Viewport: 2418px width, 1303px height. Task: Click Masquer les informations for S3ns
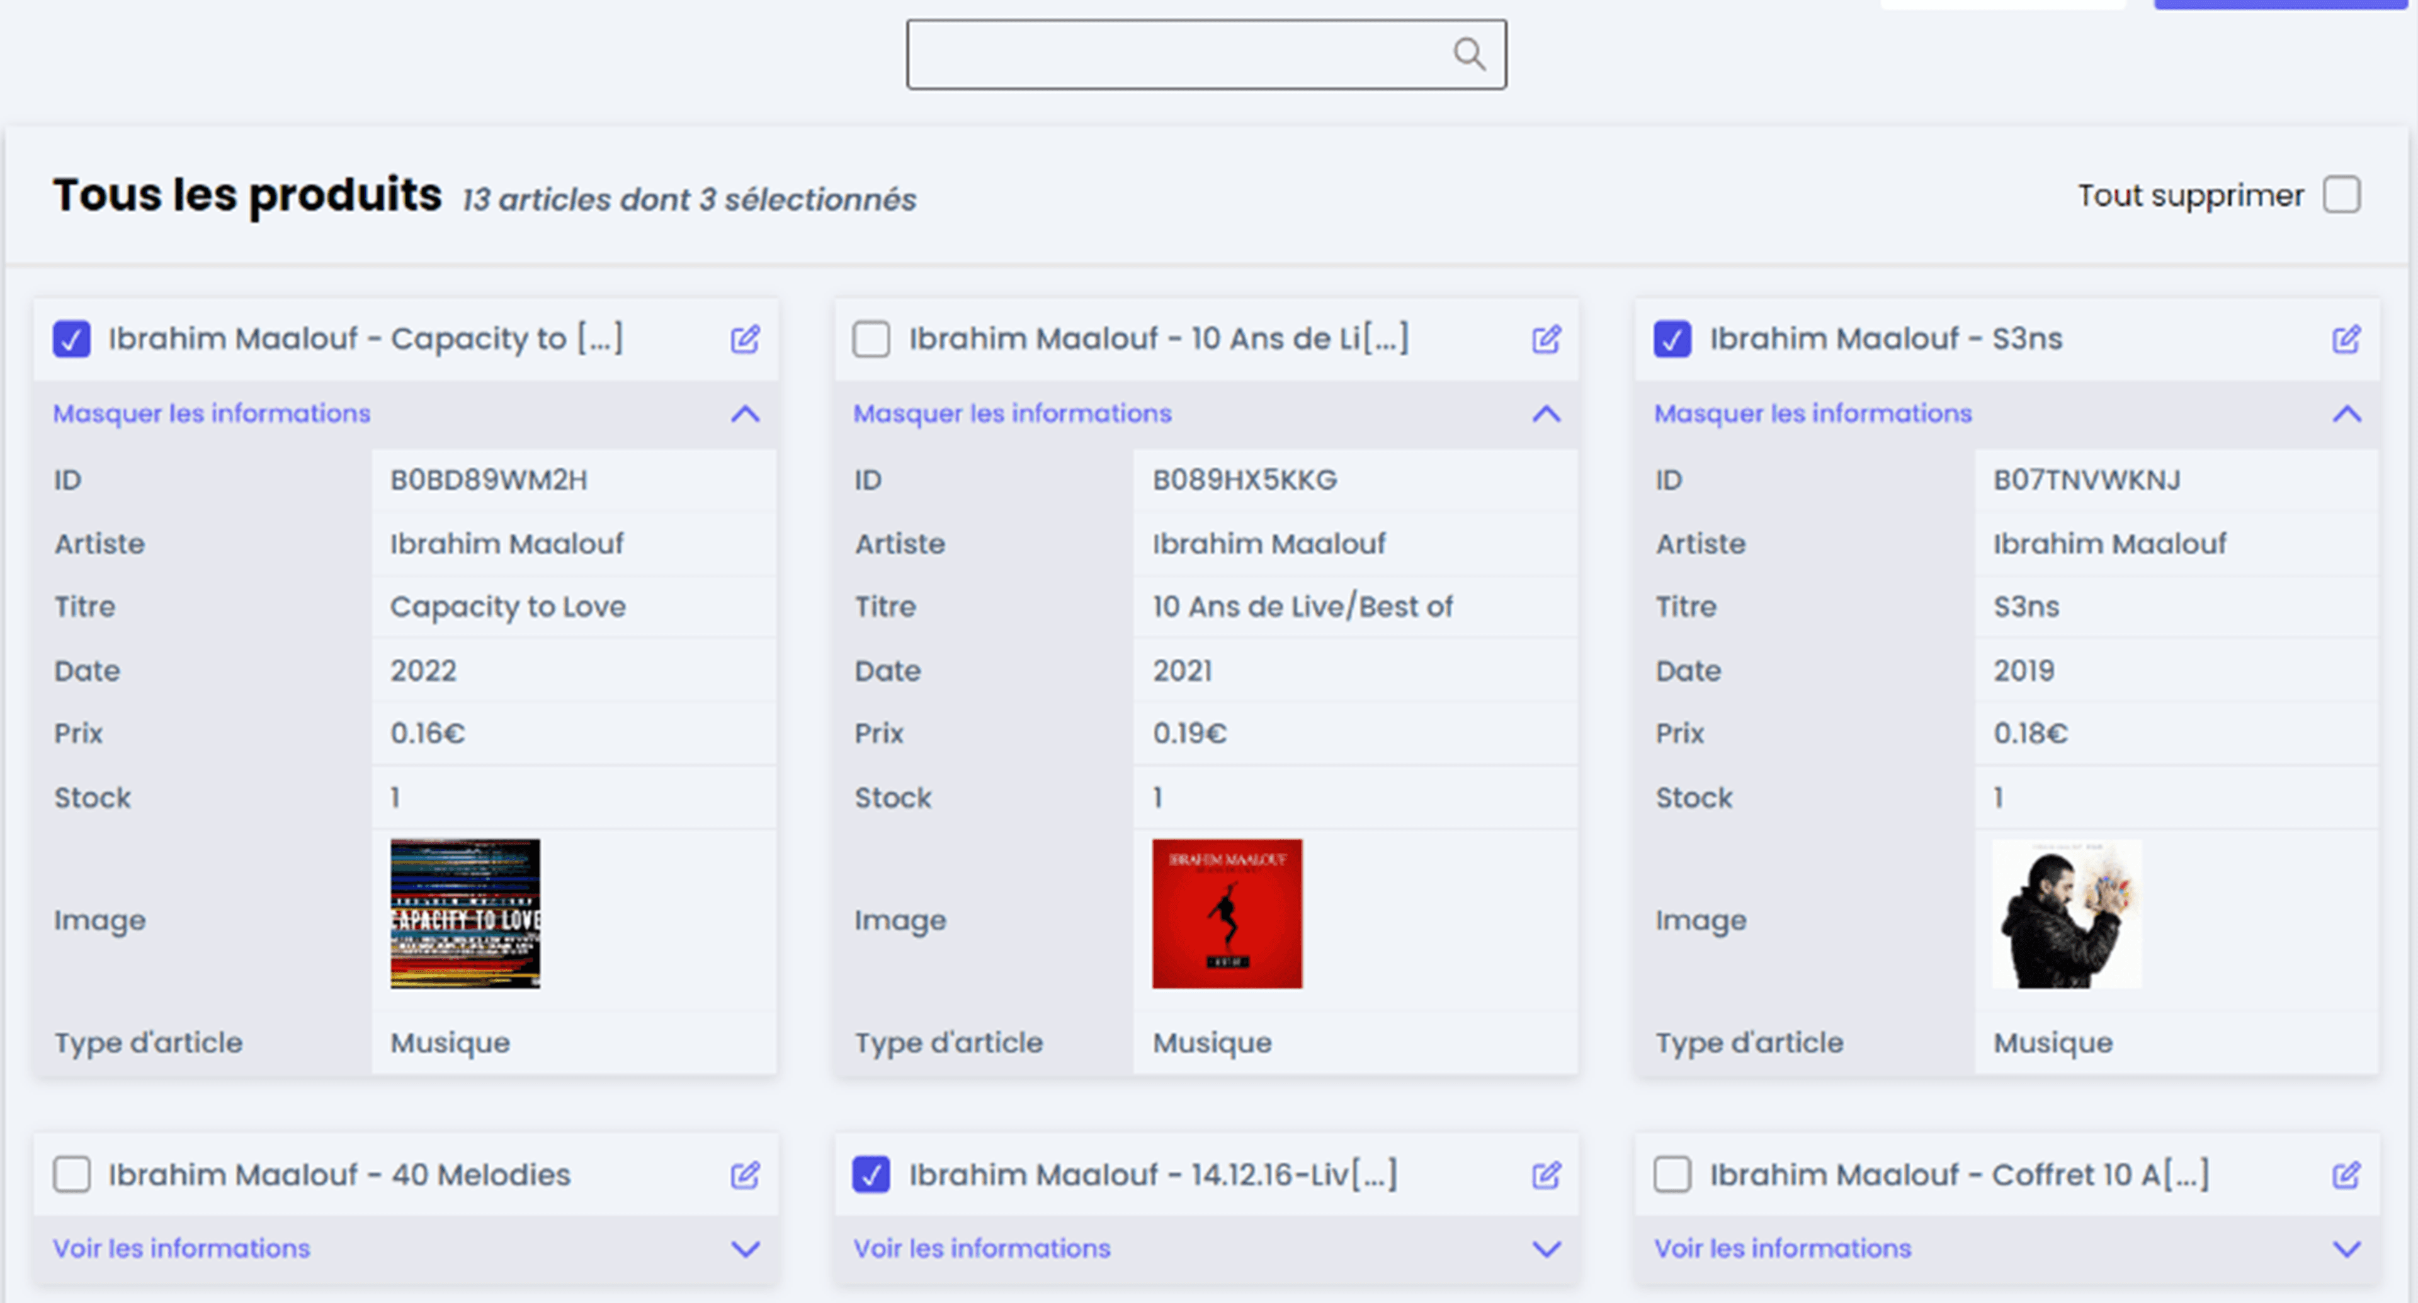tap(1813, 414)
